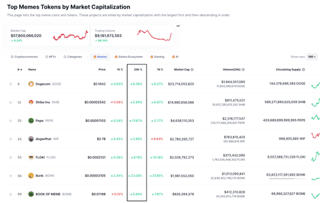Viewport: 332px width, 203px height.
Task: Toggle the watchlist star for Dogecoin
Action: coord(11,84)
